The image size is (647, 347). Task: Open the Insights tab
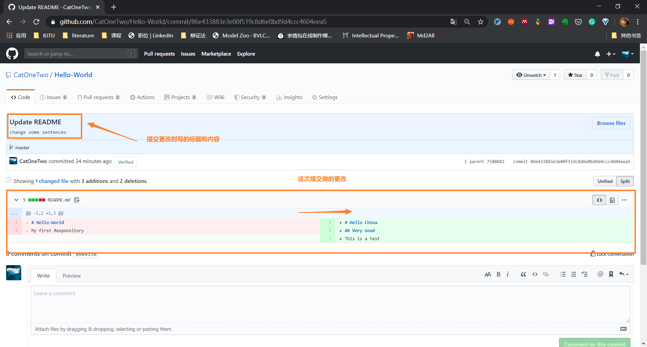click(289, 97)
